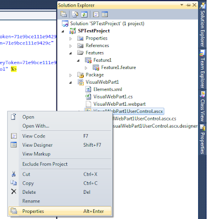Click the Solution node icon
Screen dimensions: 207x219
[65, 24]
